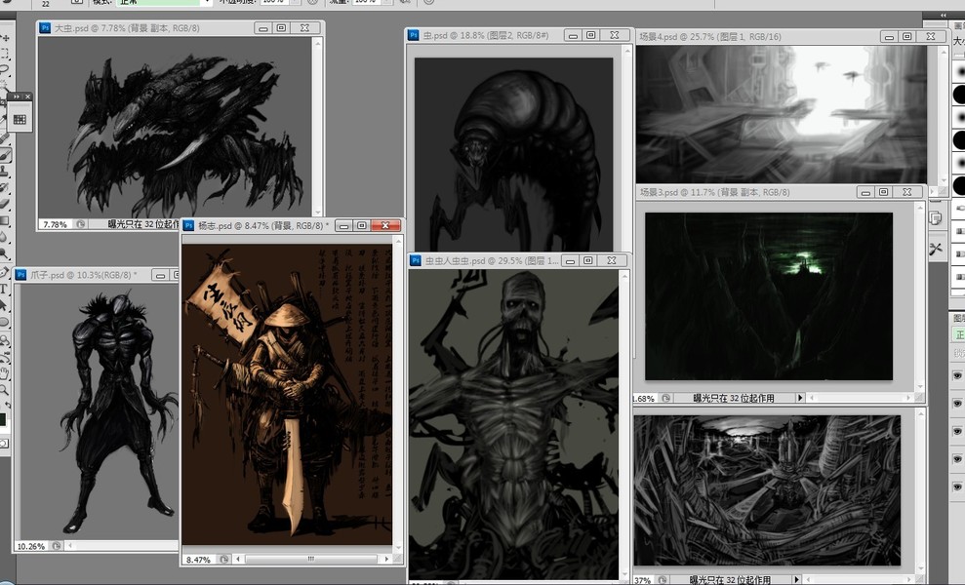Select the Horizontal Type tool

tap(4, 289)
